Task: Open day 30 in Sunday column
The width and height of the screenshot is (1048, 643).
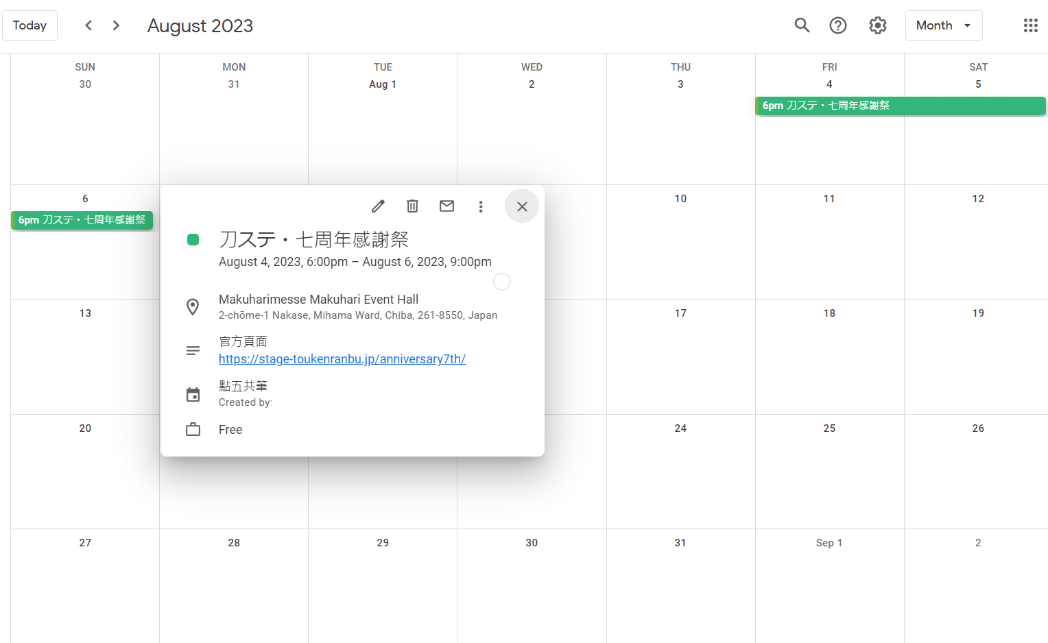Action: coord(85,84)
